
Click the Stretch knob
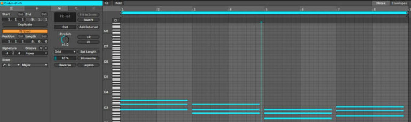click(65, 40)
